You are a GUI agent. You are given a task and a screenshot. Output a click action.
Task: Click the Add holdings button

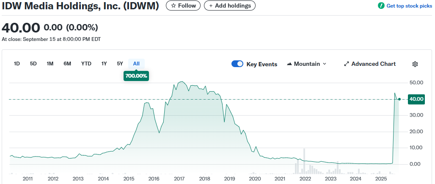230,5
